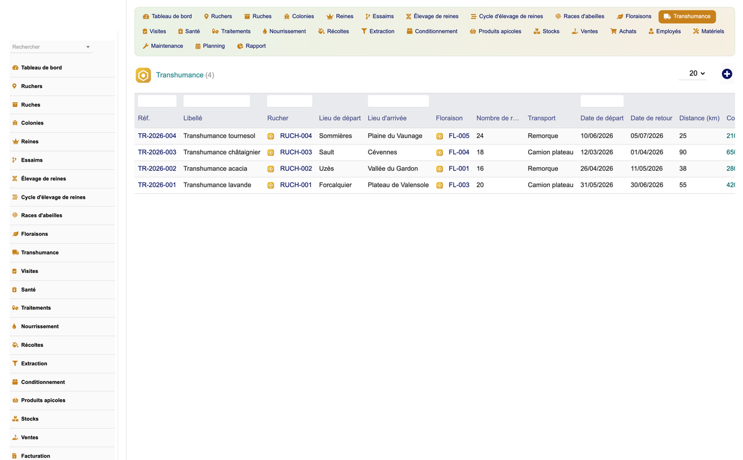Click the Plateau de Valensole cell
The width and height of the screenshot is (743, 460).
[x=398, y=185]
